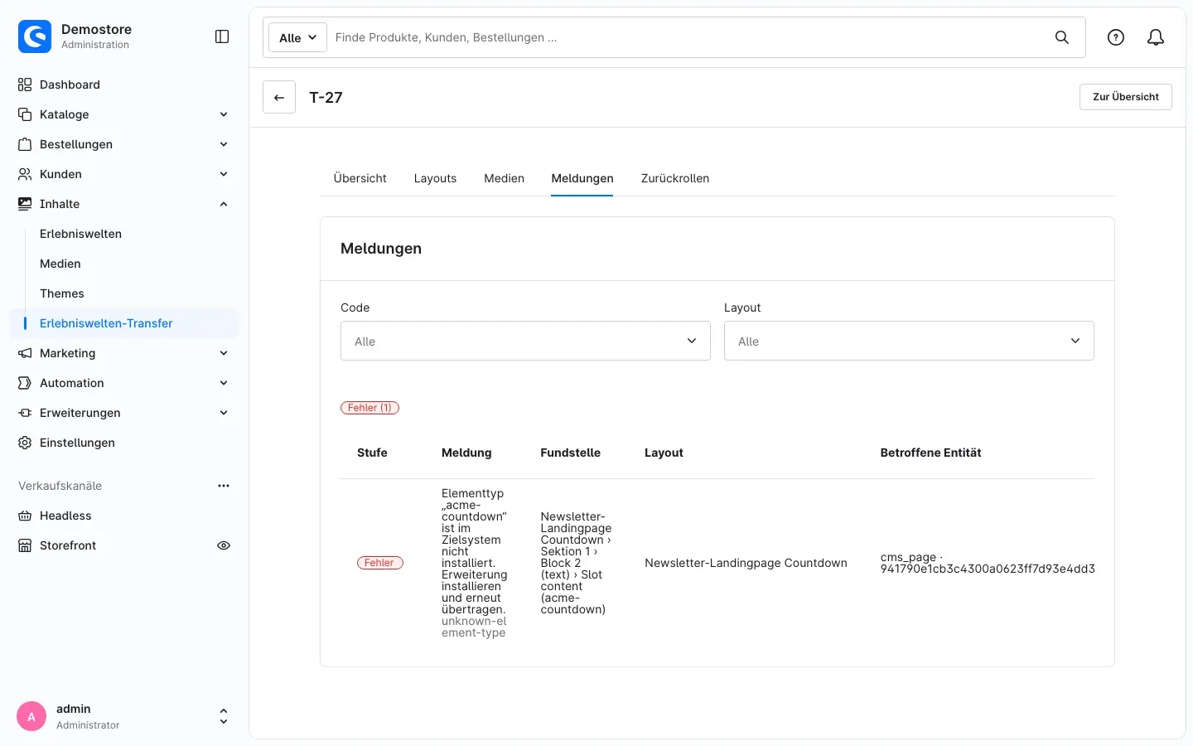
Task: Collapse the Inhalte menu chevron
Action: coord(224,204)
